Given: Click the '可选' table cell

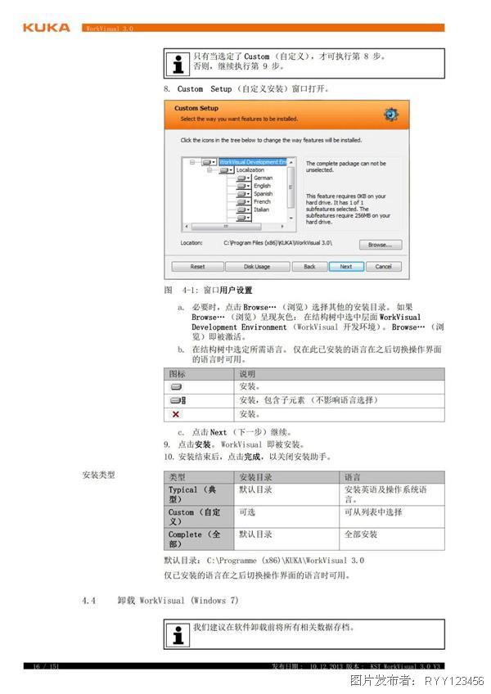Looking at the screenshot, I should (x=286, y=517).
